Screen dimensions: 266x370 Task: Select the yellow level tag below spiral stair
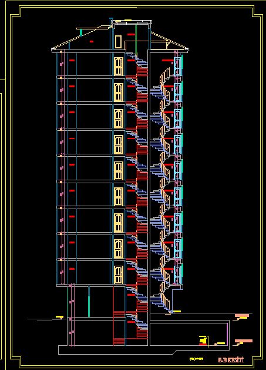click(177, 312)
